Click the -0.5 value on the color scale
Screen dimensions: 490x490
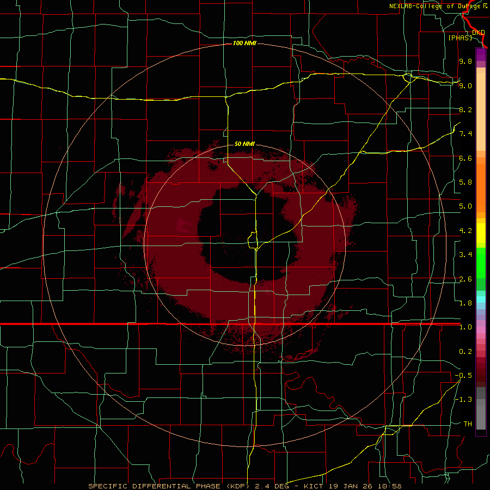click(463, 375)
